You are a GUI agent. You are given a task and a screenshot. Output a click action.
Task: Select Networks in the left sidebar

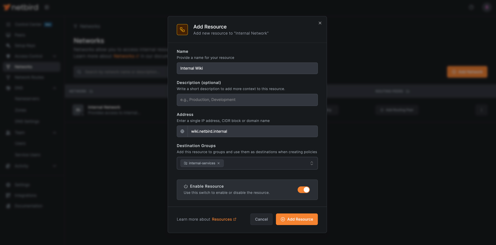coord(24,67)
